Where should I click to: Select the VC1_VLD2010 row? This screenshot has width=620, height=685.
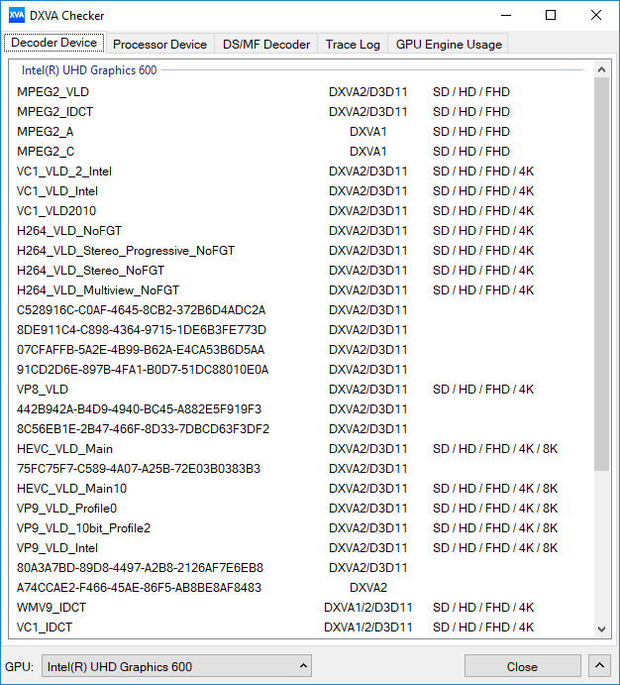pos(301,211)
